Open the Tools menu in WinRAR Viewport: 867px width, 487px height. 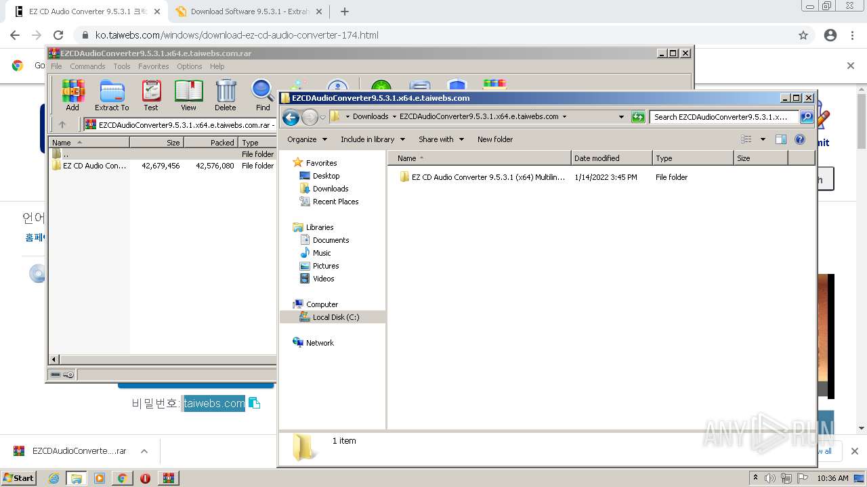pos(122,66)
